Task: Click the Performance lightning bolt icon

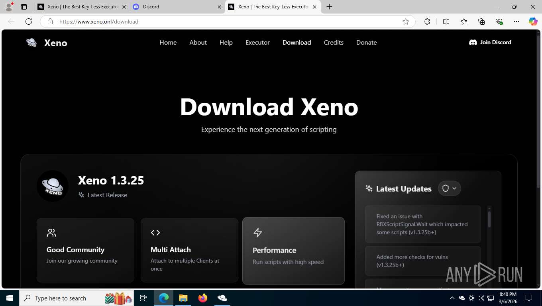Action: pyautogui.click(x=258, y=232)
